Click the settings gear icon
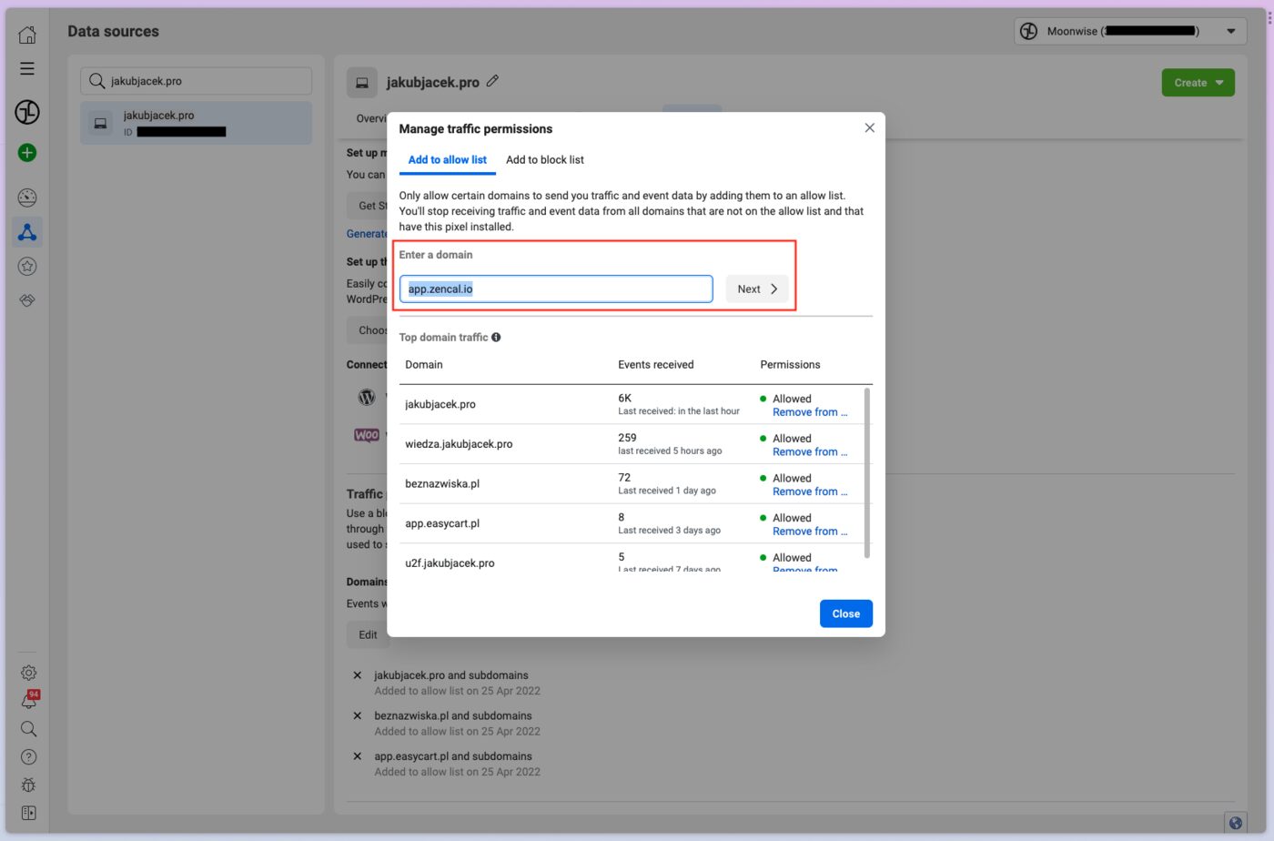The height and width of the screenshot is (841, 1274). point(28,673)
